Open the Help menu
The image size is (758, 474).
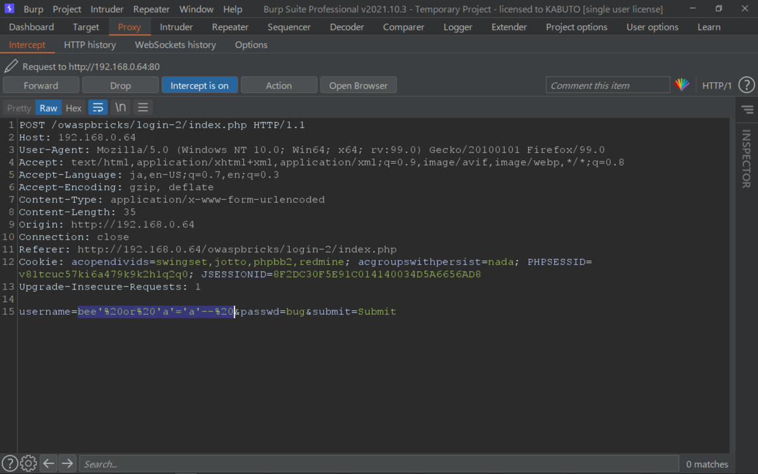232,9
